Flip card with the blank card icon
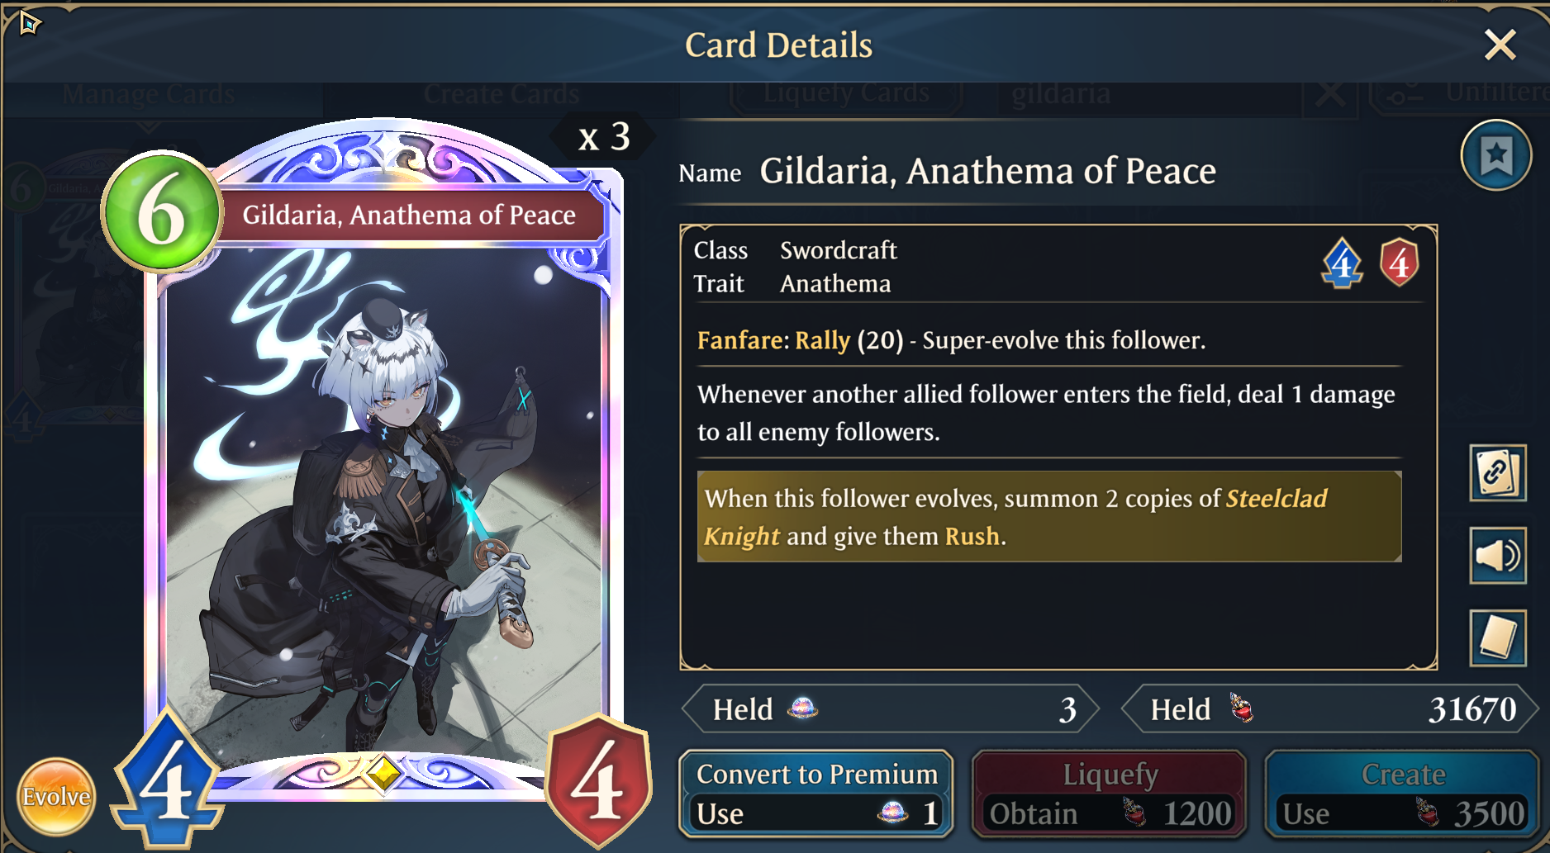Viewport: 1550px width, 853px height. (1497, 637)
